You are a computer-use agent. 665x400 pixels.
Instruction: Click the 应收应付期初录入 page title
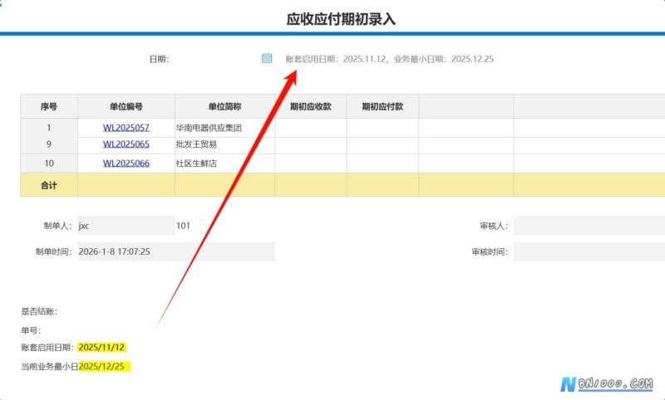(x=341, y=19)
